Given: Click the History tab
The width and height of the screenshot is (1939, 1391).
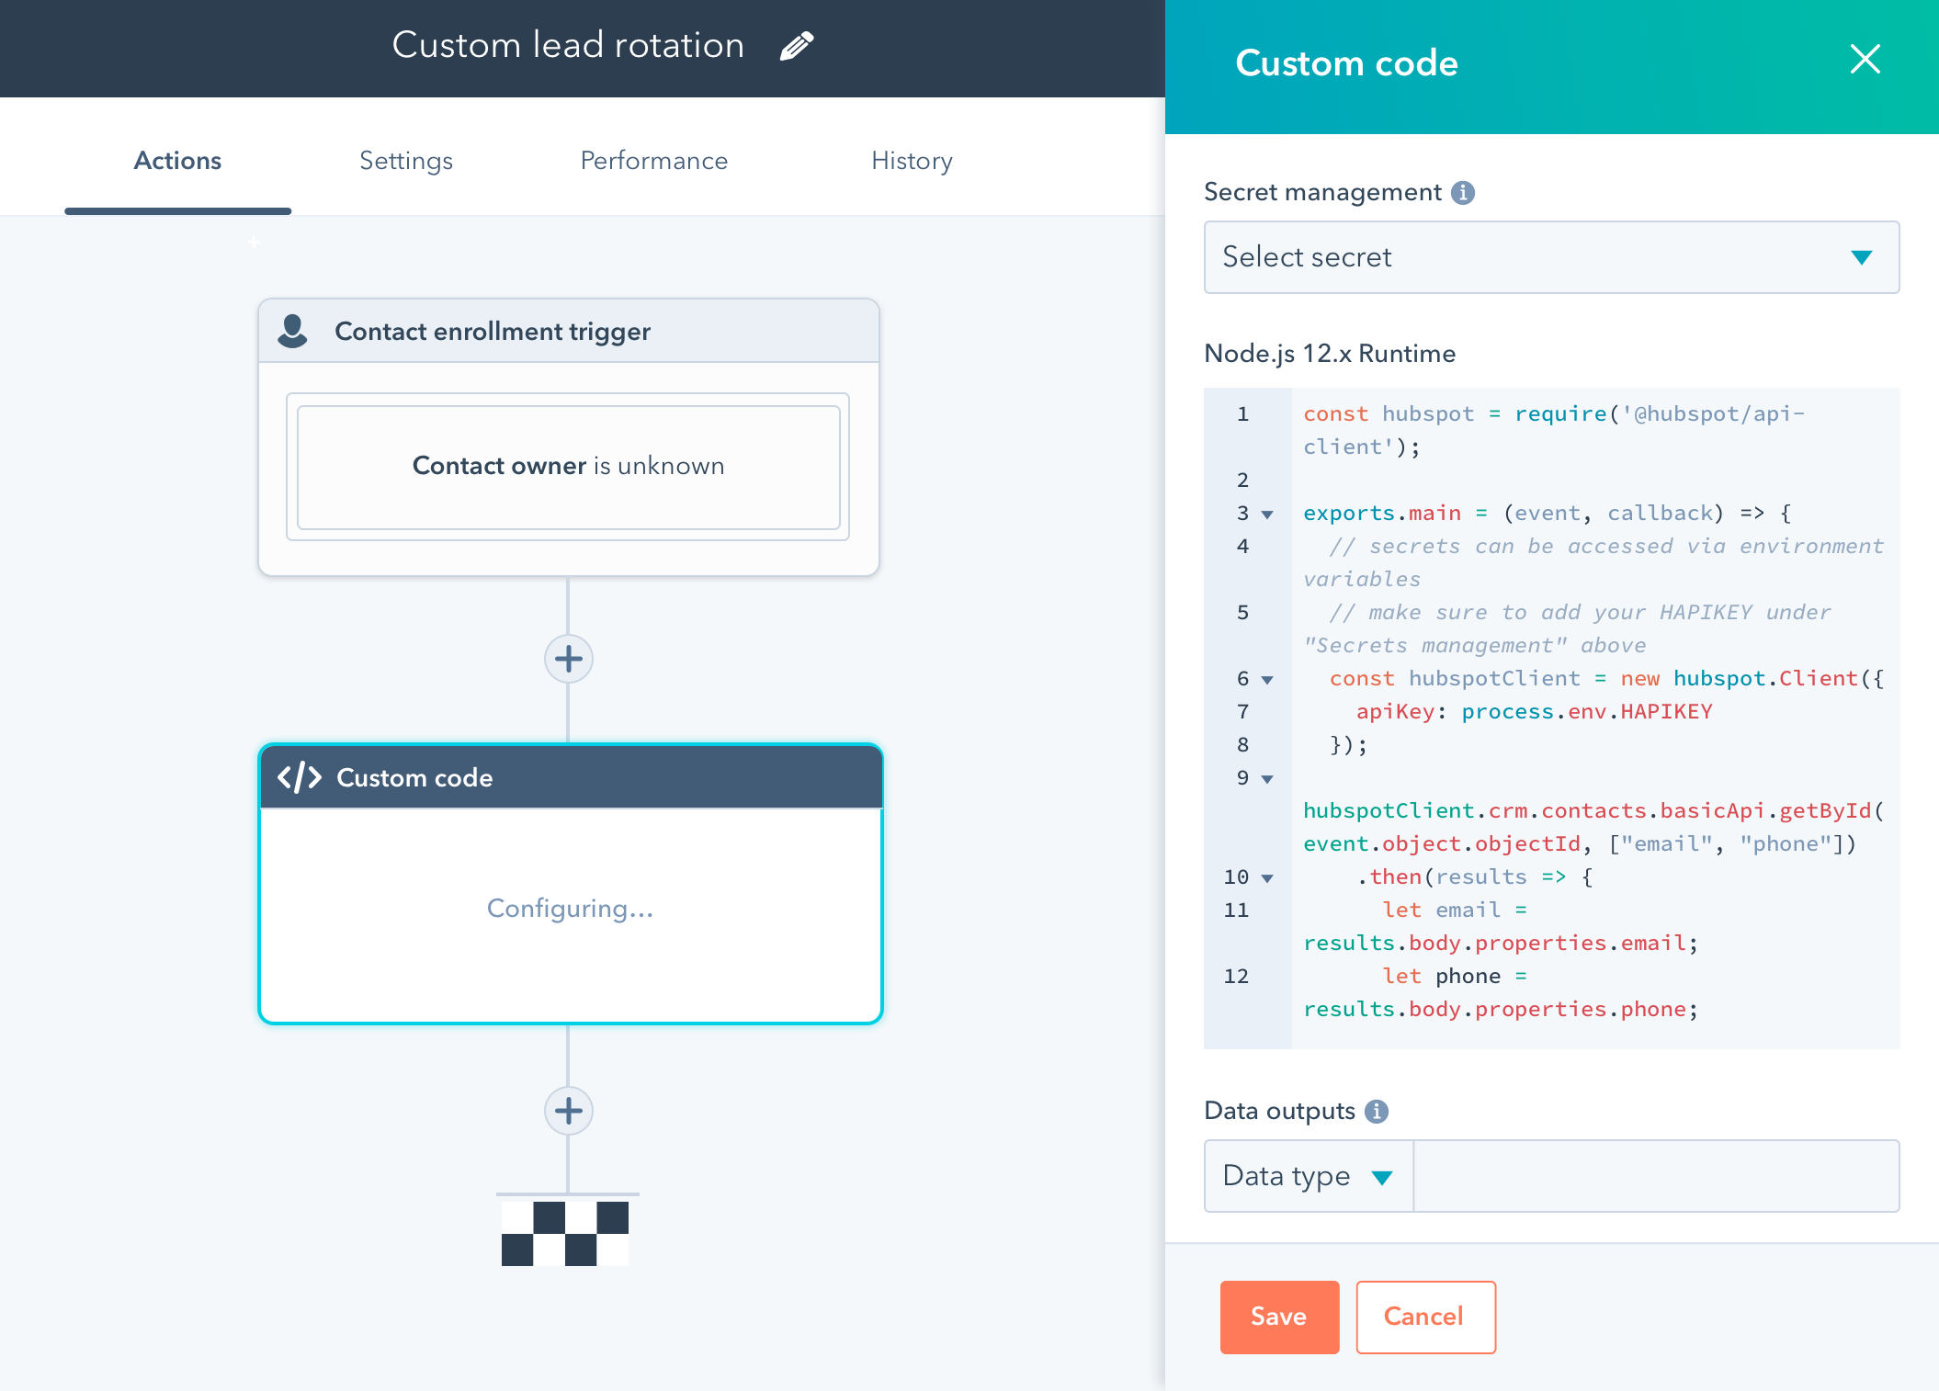Looking at the screenshot, I should point(911,160).
